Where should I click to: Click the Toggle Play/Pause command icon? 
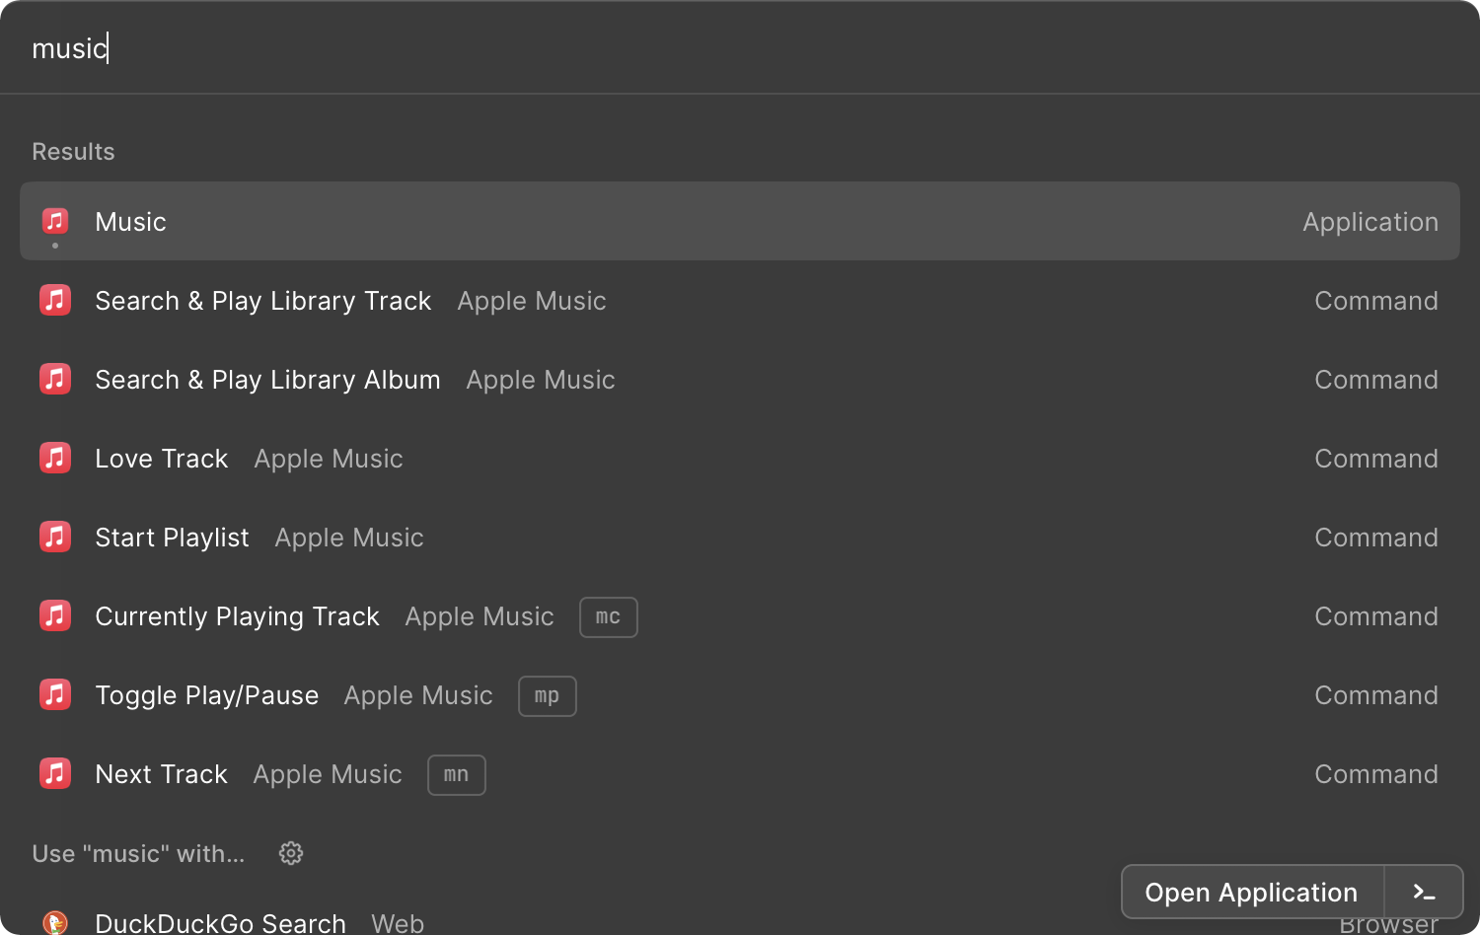click(55, 694)
